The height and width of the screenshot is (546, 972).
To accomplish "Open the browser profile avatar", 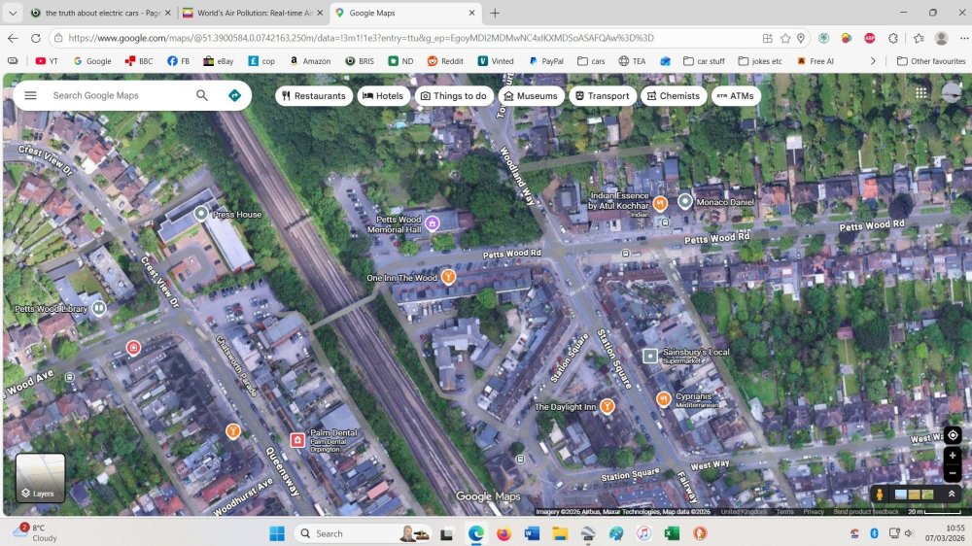I will [x=942, y=39].
